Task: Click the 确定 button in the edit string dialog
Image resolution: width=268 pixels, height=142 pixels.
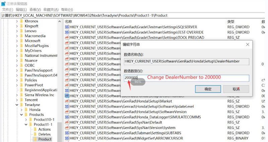Action: pyautogui.click(x=208, y=89)
